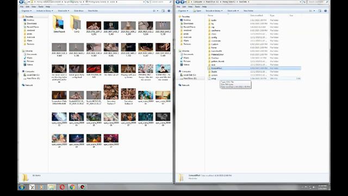Toggle preview pane in the right window

(x=320, y=11)
